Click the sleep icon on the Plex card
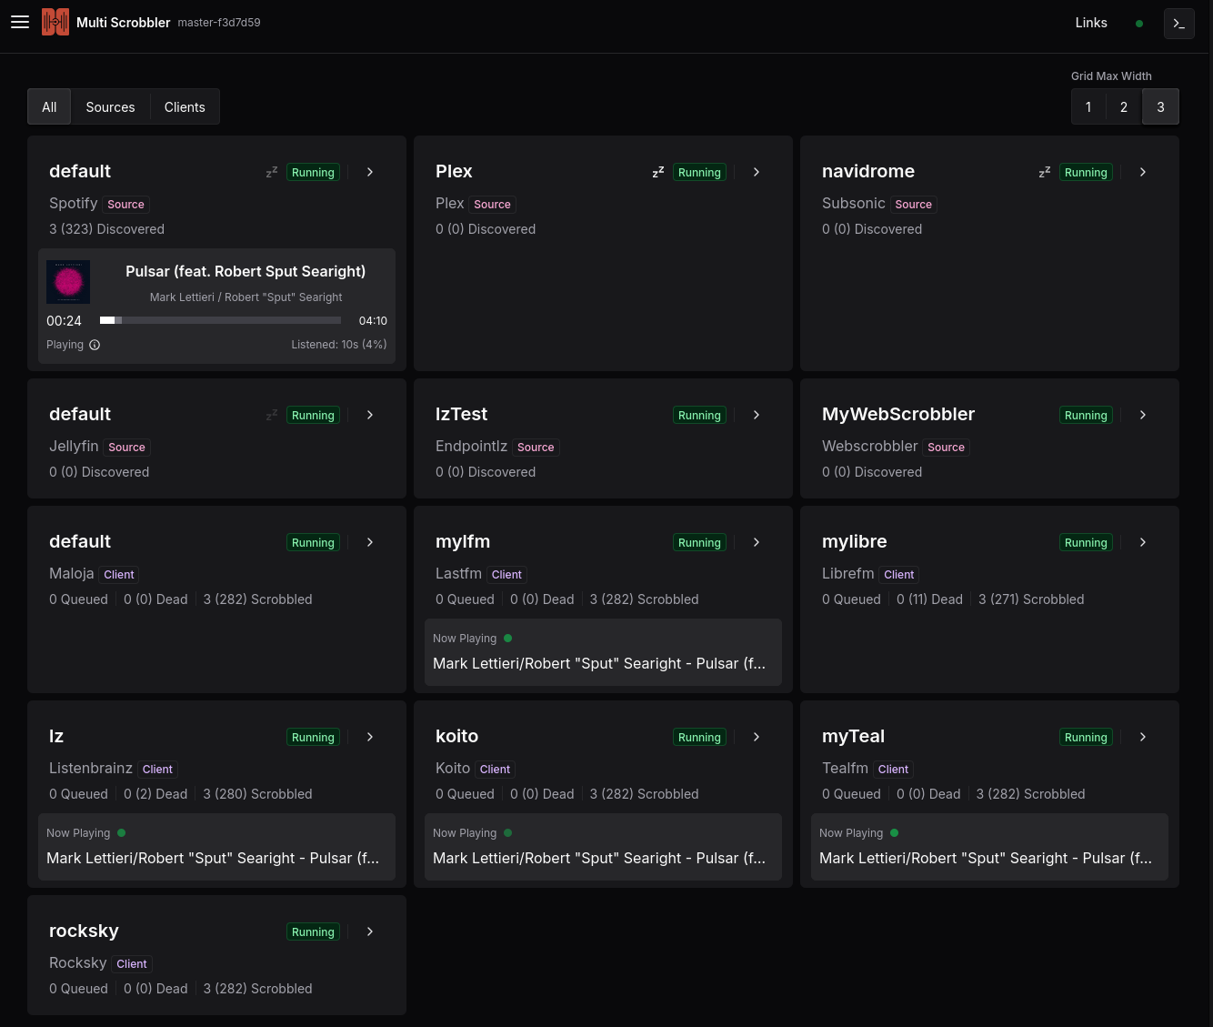The image size is (1213, 1027). 658,172
